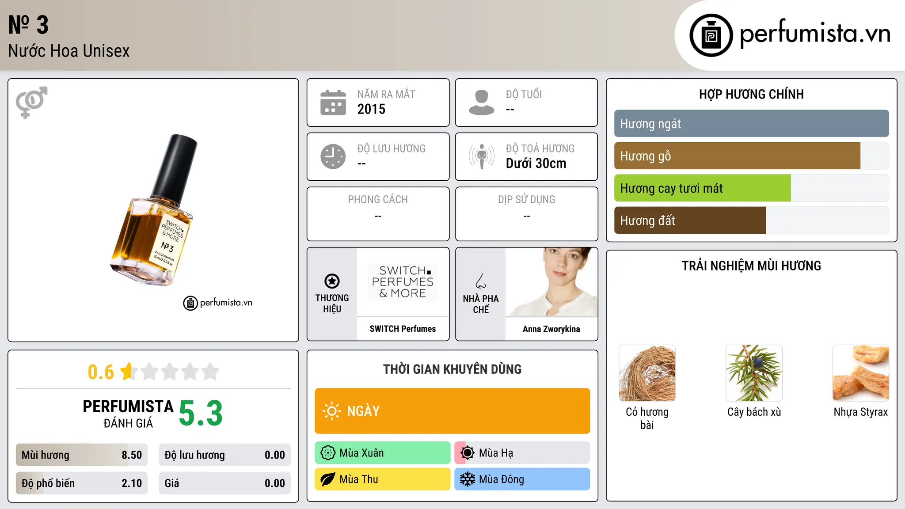The height and width of the screenshot is (509, 905).
Task: Select the Mùa Hạ season tag
Action: [x=522, y=453]
